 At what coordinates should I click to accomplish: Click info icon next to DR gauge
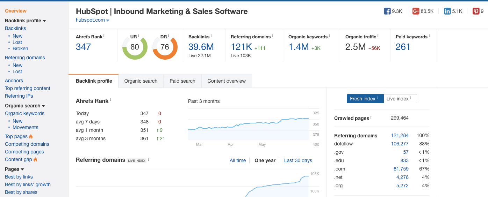(169, 36)
